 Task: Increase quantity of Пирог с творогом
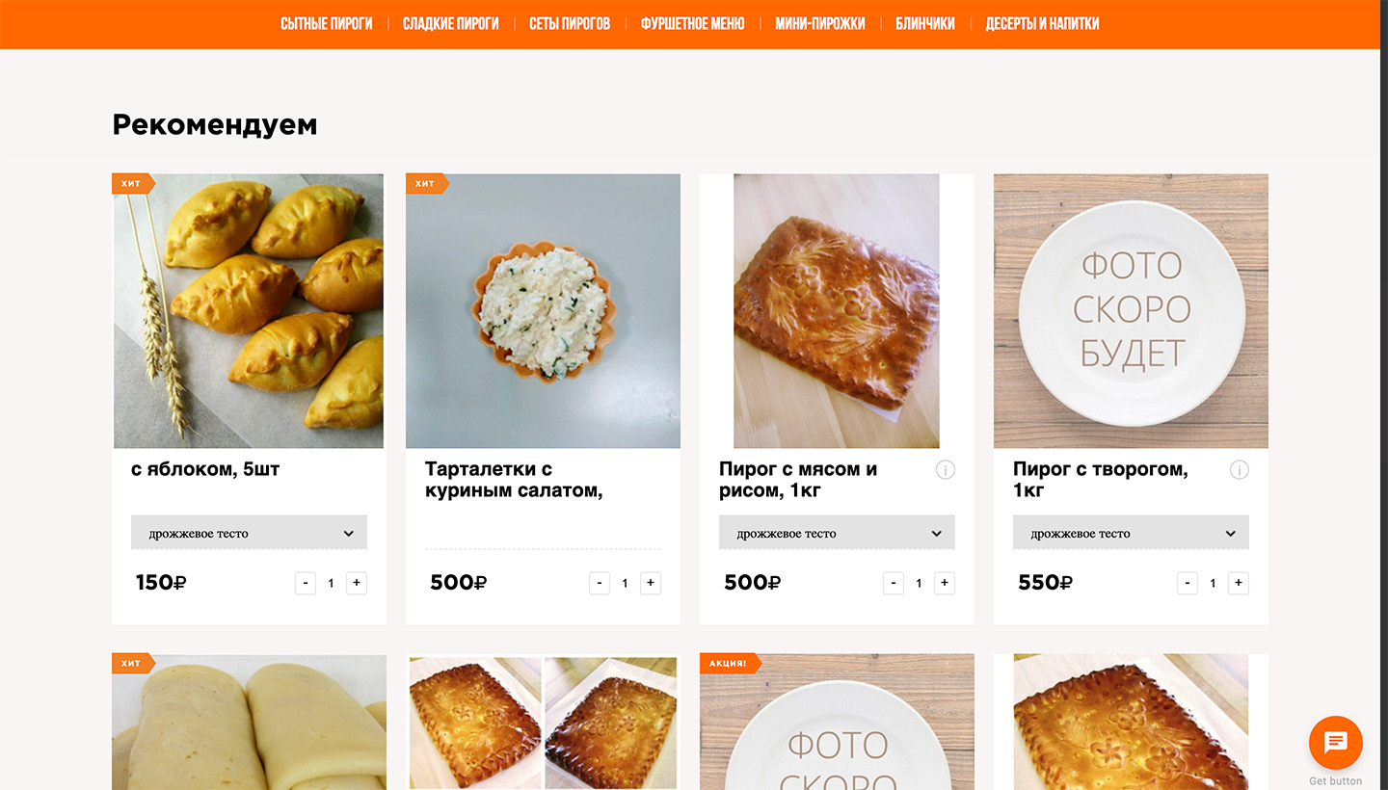(1239, 583)
